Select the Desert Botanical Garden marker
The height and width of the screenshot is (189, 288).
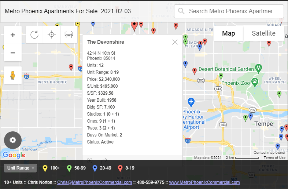click(x=258, y=69)
